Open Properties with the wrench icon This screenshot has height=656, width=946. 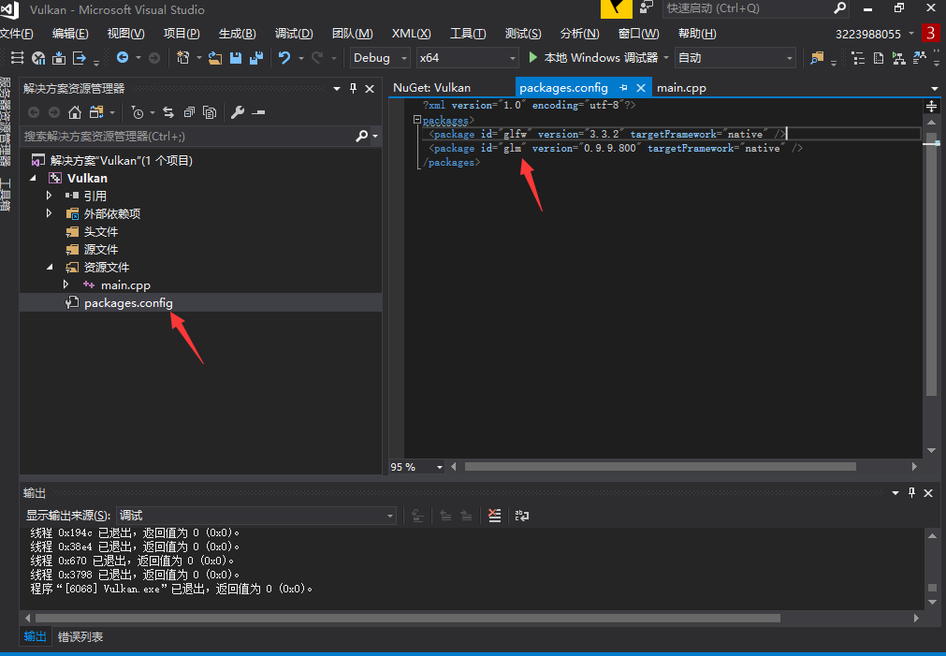point(238,112)
